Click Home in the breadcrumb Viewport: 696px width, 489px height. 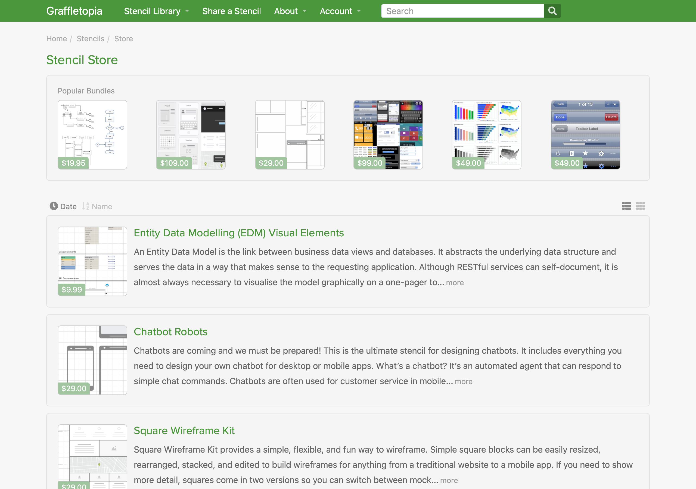(x=56, y=39)
